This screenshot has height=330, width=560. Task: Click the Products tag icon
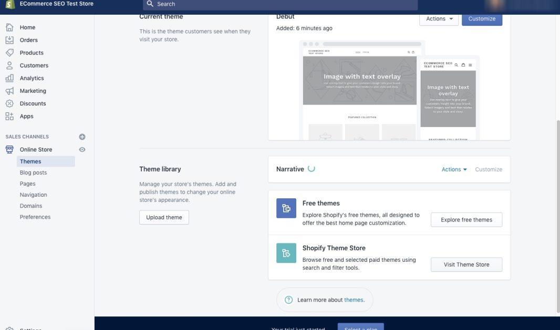[x=9, y=52]
